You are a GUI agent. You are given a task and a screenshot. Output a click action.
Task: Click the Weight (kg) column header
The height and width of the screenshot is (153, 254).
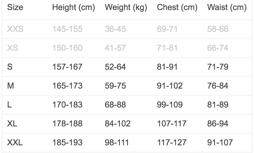point(126,7)
